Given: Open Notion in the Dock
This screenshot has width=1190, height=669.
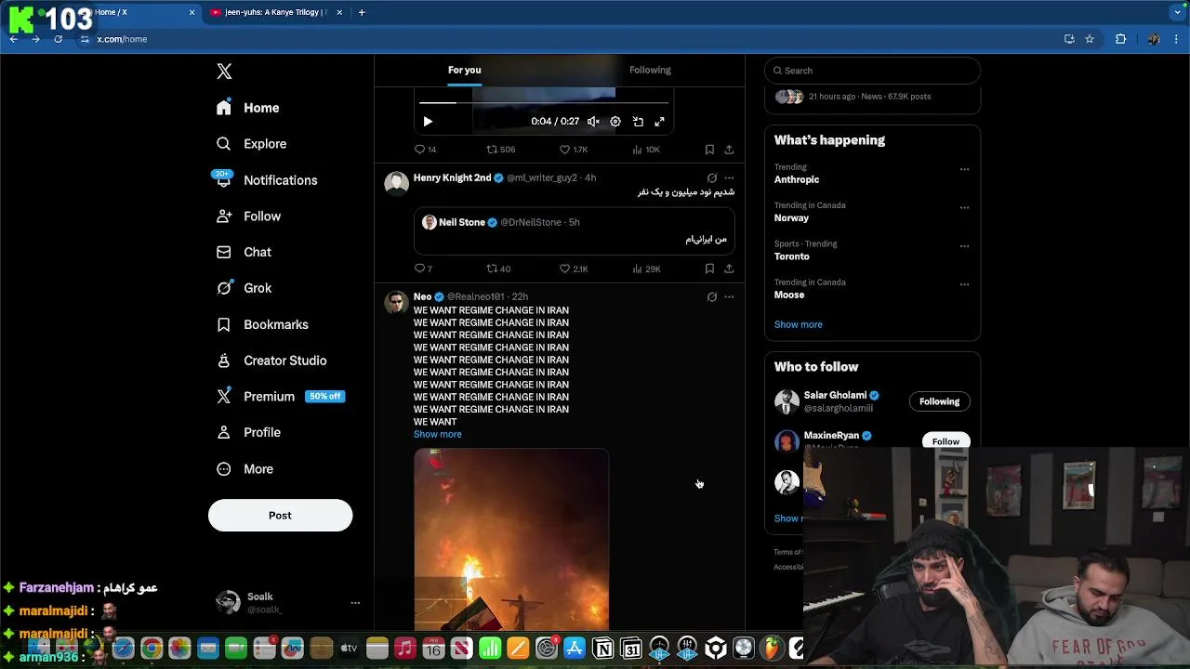Looking at the screenshot, I should pos(603,649).
